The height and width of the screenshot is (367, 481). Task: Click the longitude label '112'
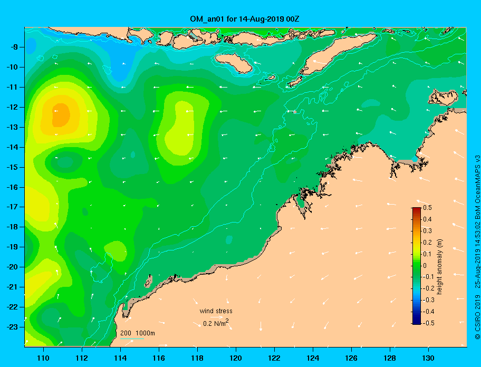82,358
